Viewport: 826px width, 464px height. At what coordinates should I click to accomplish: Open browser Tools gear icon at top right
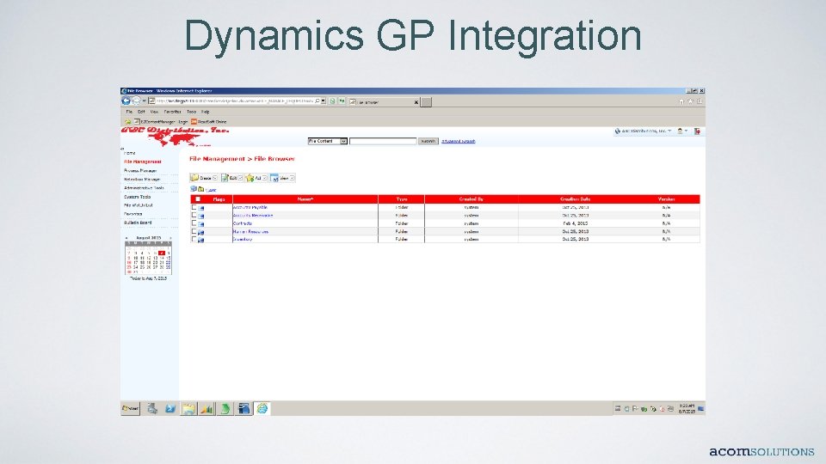tap(700, 101)
